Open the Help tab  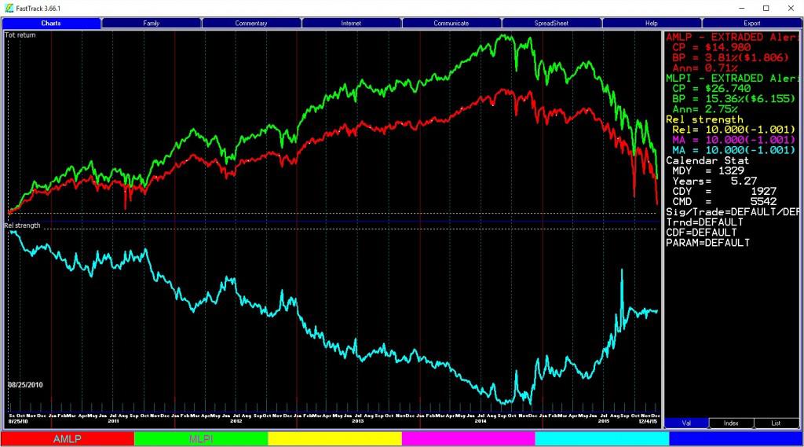[x=651, y=23]
